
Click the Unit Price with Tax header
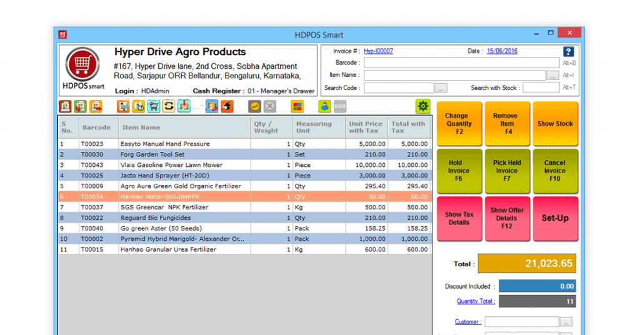366,127
